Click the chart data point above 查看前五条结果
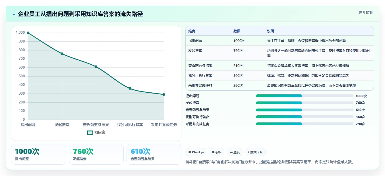 [x=96, y=67]
